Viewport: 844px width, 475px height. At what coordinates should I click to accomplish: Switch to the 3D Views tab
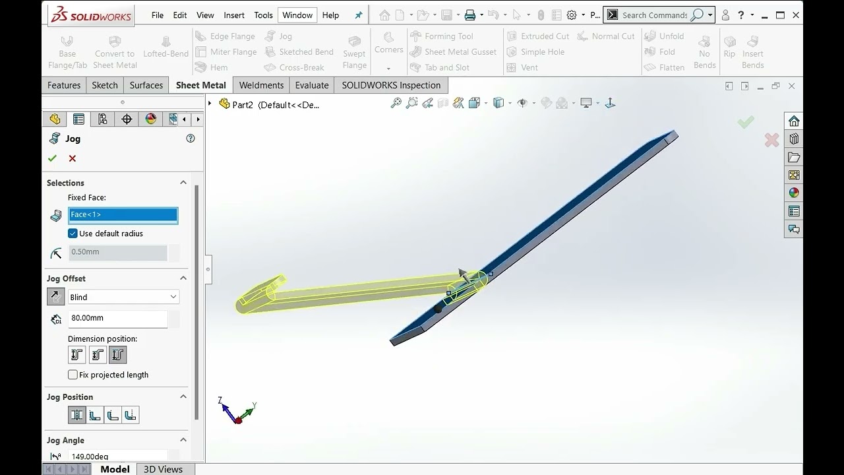[163, 469]
